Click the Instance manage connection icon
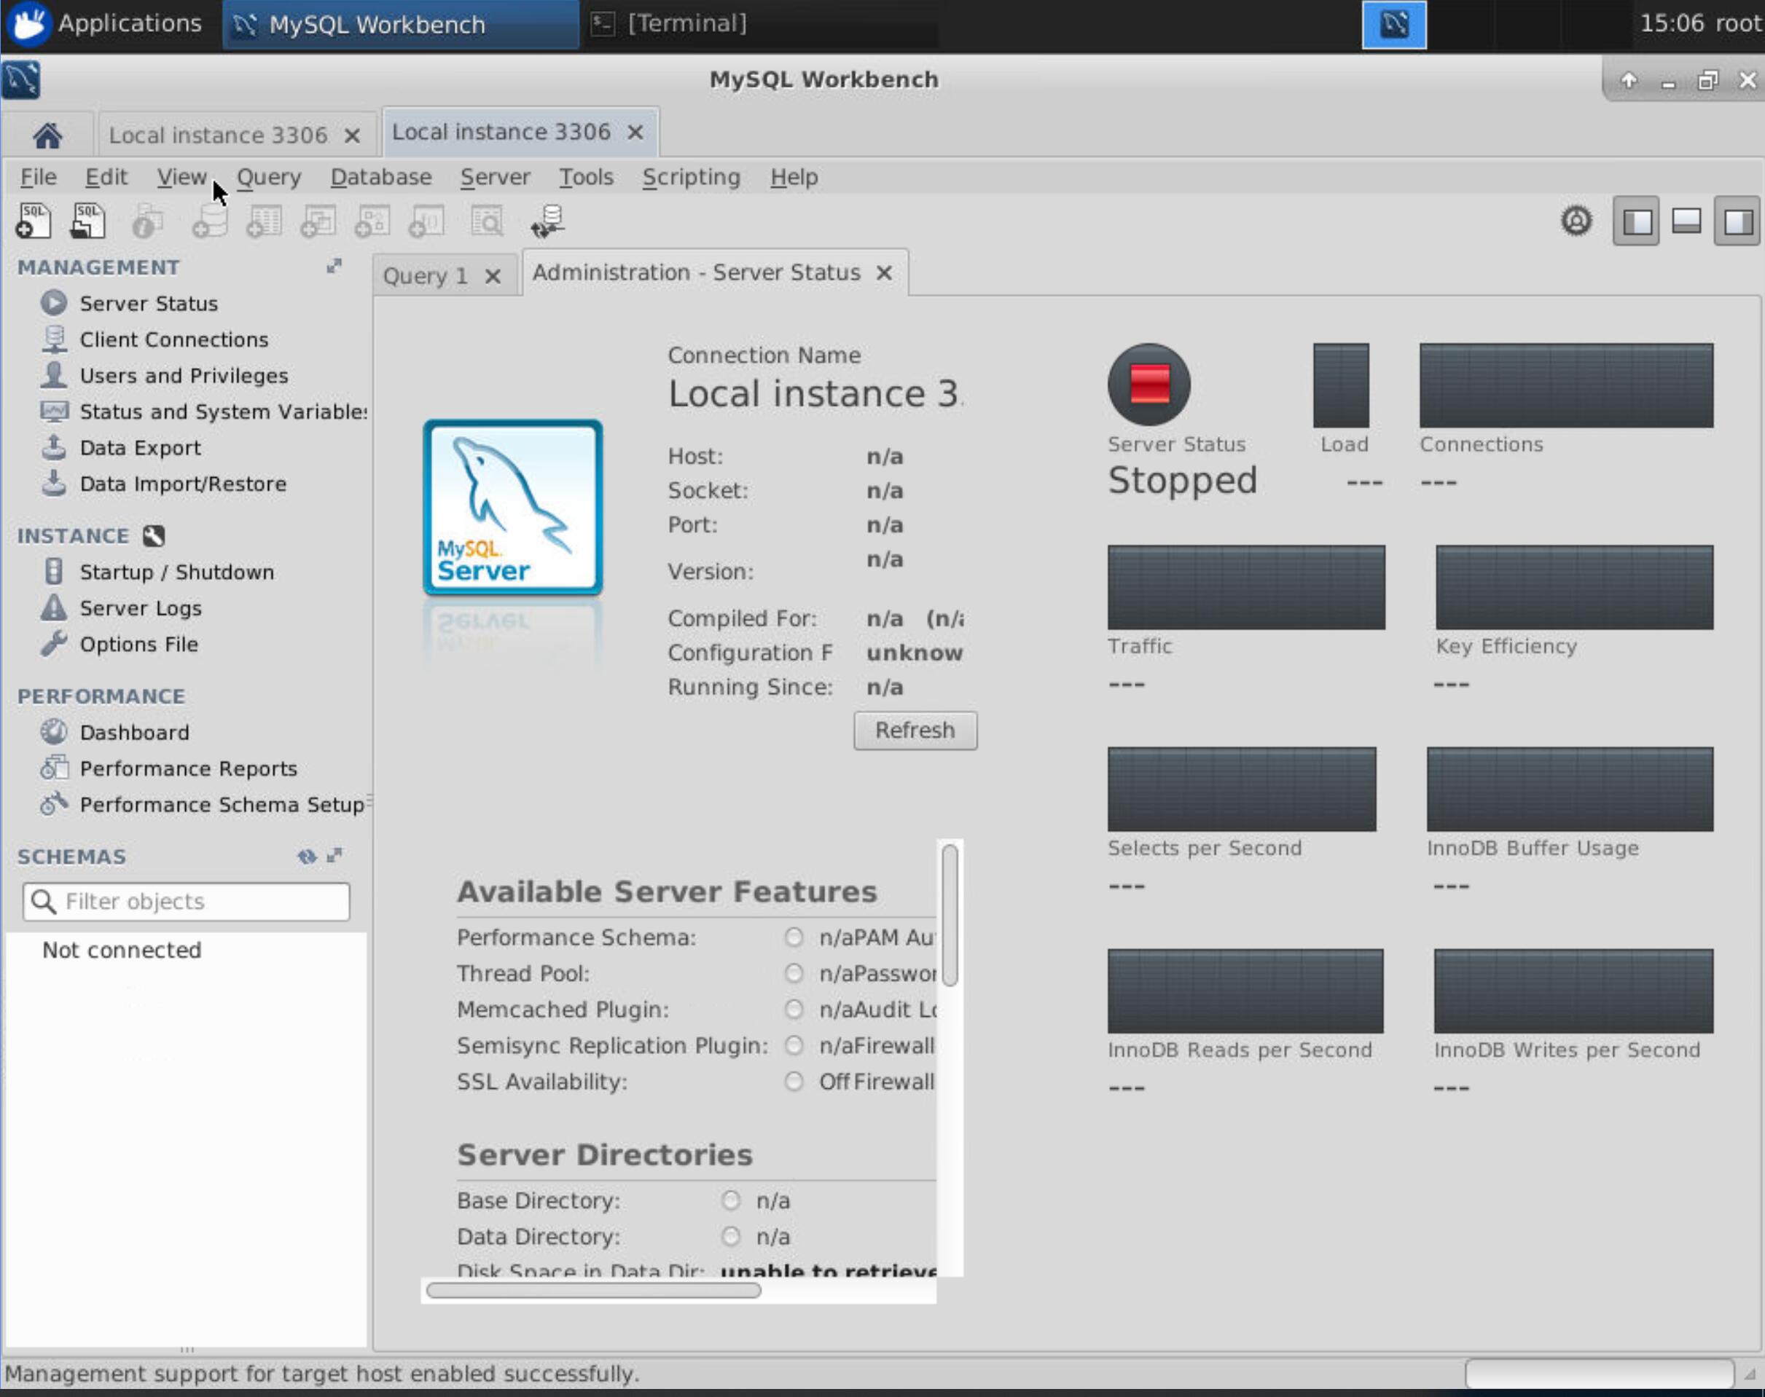The image size is (1765, 1397). click(x=154, y=536)
